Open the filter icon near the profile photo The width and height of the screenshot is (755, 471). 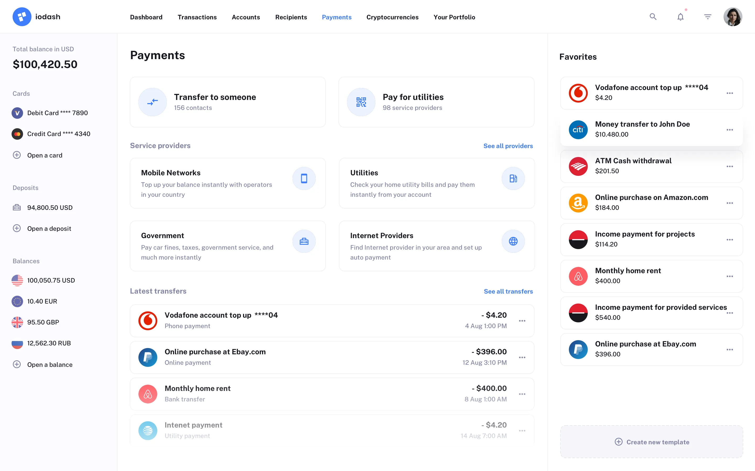tap(707, 16)
